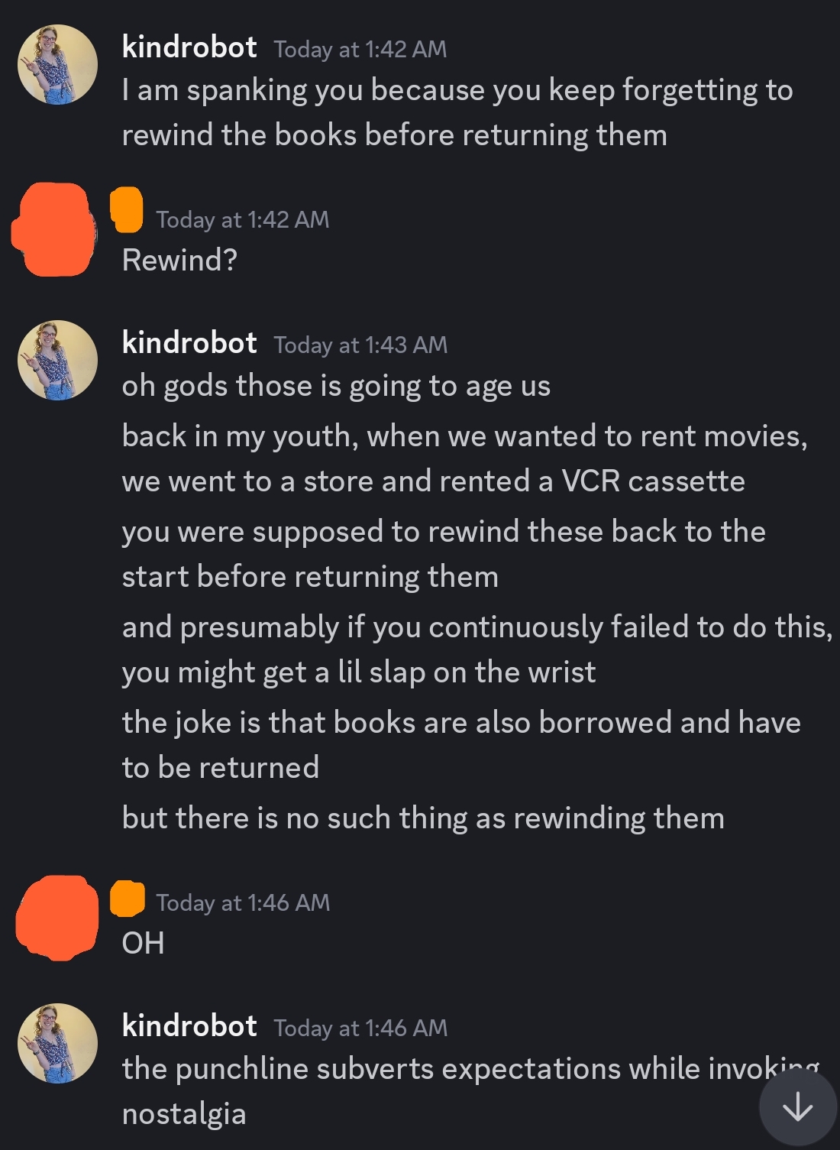The width and height of the screenshot is (840, 1150).
Task: Select the "no such thing as rewinding them" message
Action: tap(423, 818)
